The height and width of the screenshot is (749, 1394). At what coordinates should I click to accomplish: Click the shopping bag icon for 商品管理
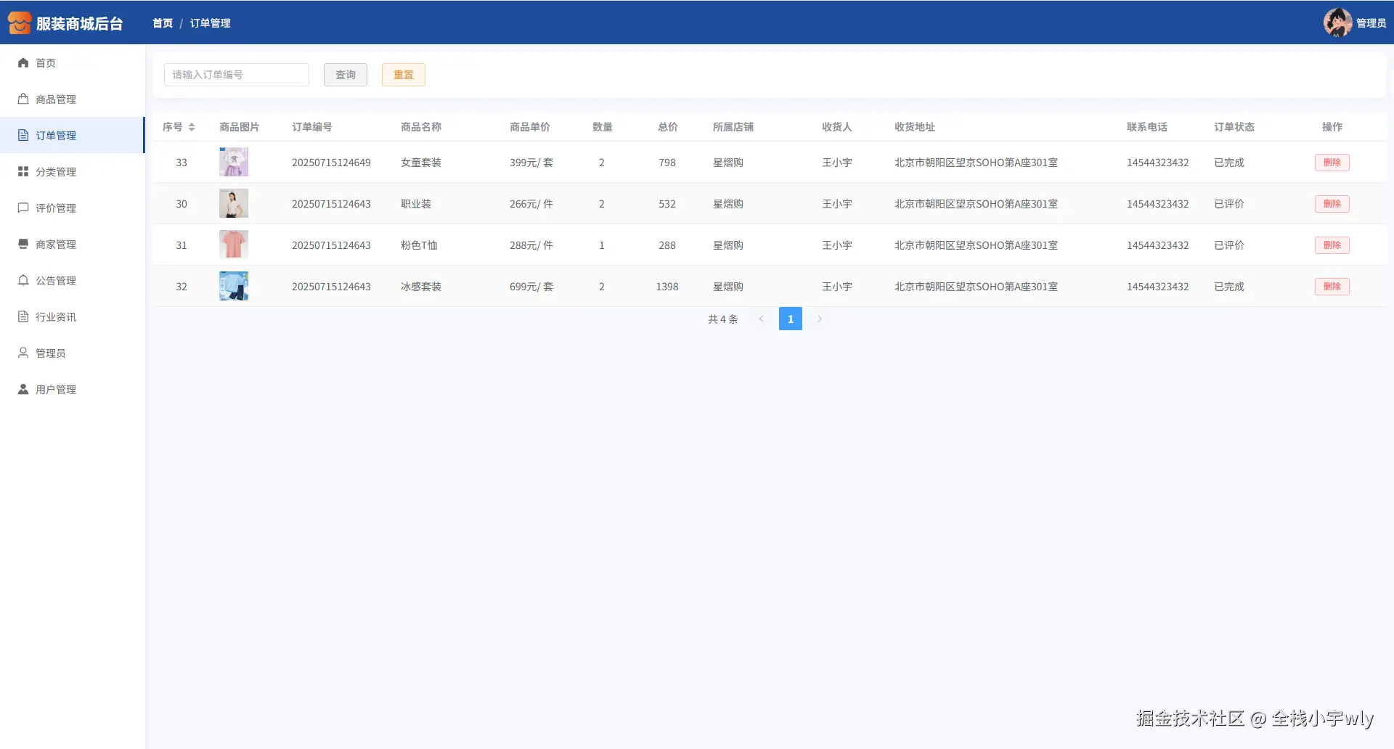[23, 99]
